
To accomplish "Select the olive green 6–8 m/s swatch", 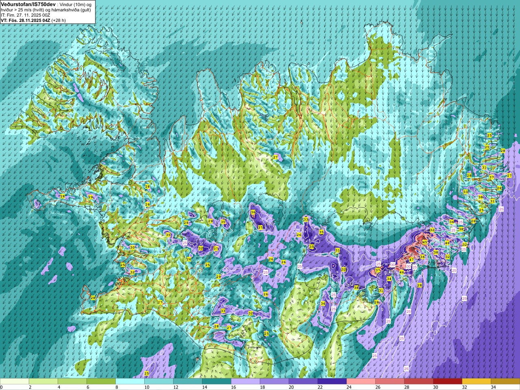I will tap(101, 381).
